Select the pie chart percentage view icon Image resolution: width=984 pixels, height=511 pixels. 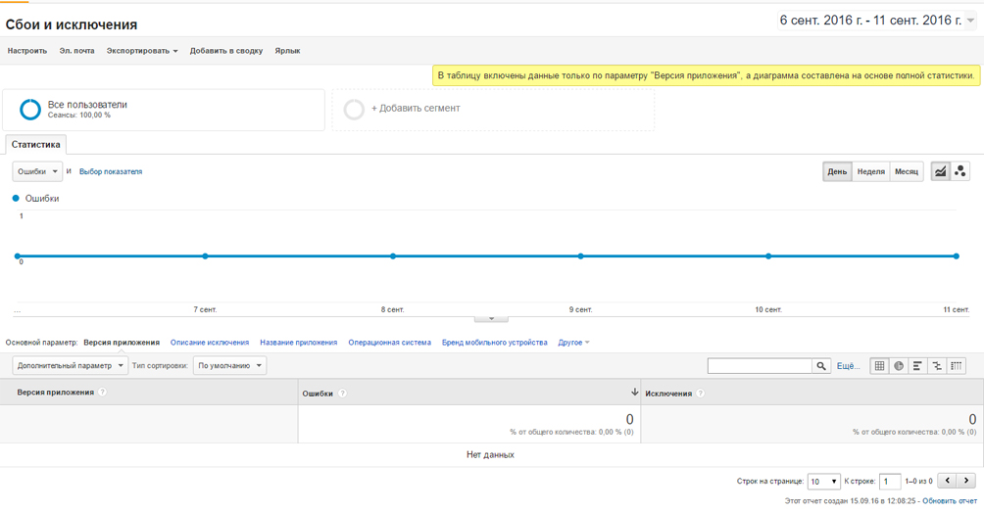pyautogui.click(x=899, y=365)
